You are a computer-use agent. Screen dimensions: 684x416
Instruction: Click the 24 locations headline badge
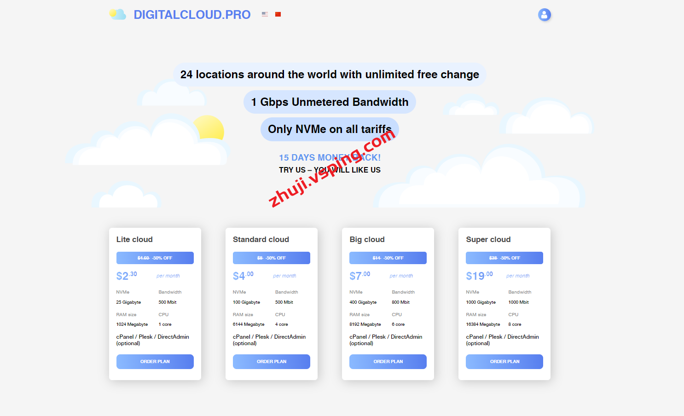[330, 75]
